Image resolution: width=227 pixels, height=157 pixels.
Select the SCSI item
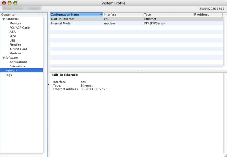click(12, 36)
